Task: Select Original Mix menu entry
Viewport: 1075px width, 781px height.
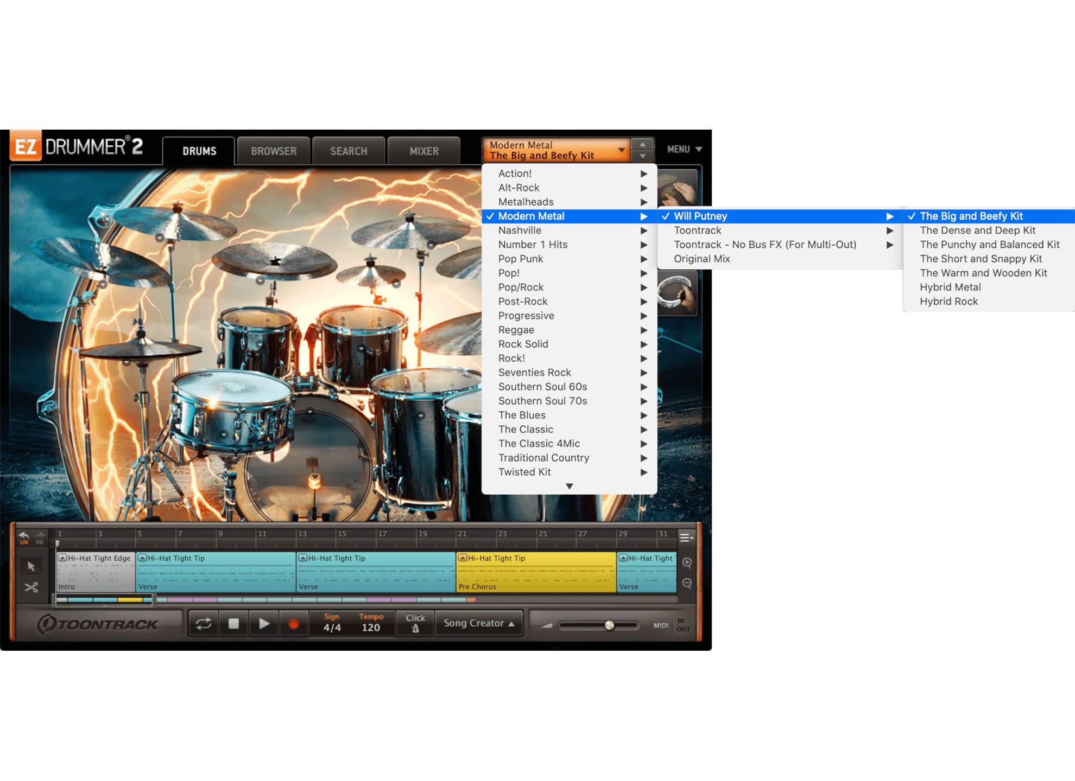Action: [x=701, y=259]
